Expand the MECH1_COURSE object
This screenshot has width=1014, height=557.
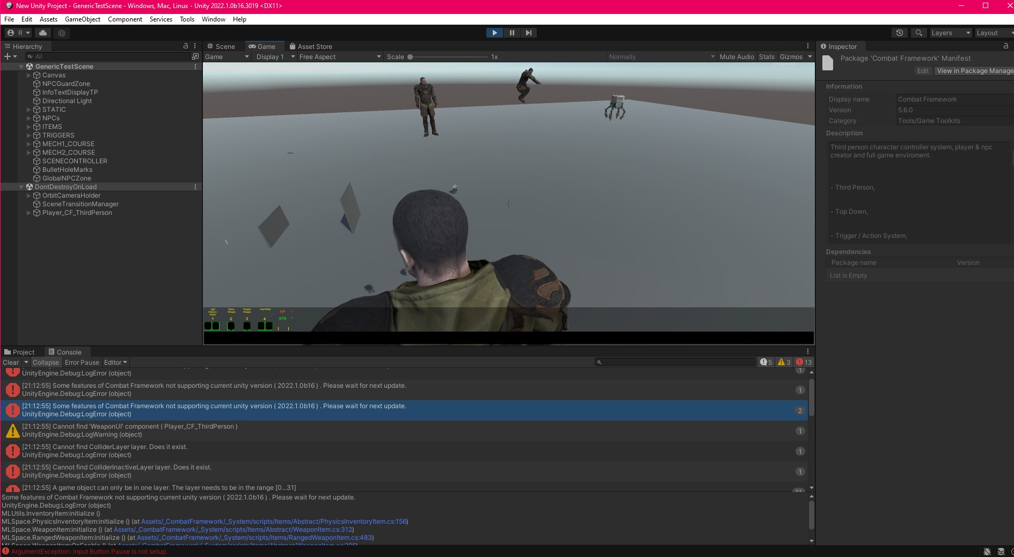(29, 144)
